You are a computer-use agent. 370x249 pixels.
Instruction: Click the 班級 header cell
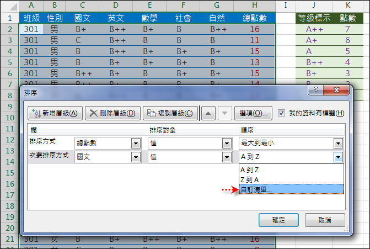point(31,18)
